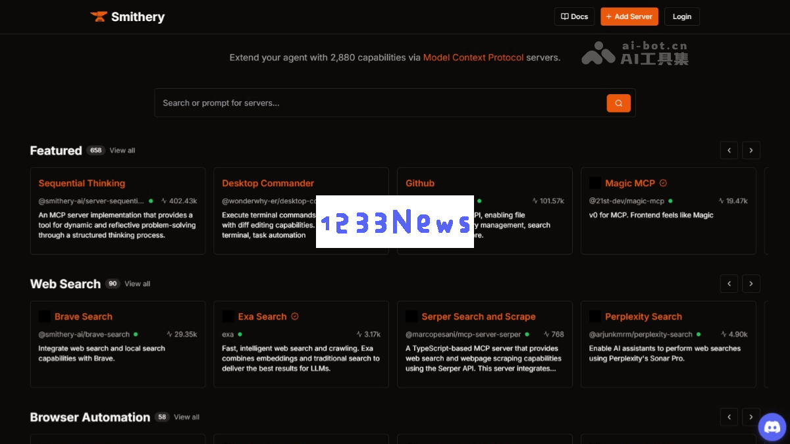Show previous Browser Automation servers
Image resolution: width=790 pixels, height=444 pixels.
(729, 417)
